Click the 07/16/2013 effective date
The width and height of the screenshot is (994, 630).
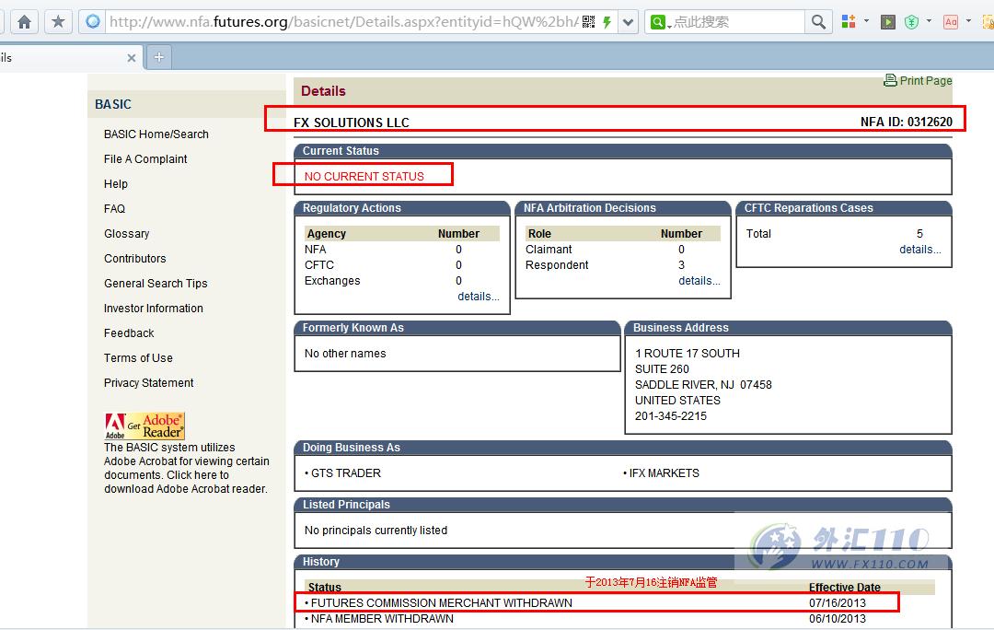click(x=837, y=602)
